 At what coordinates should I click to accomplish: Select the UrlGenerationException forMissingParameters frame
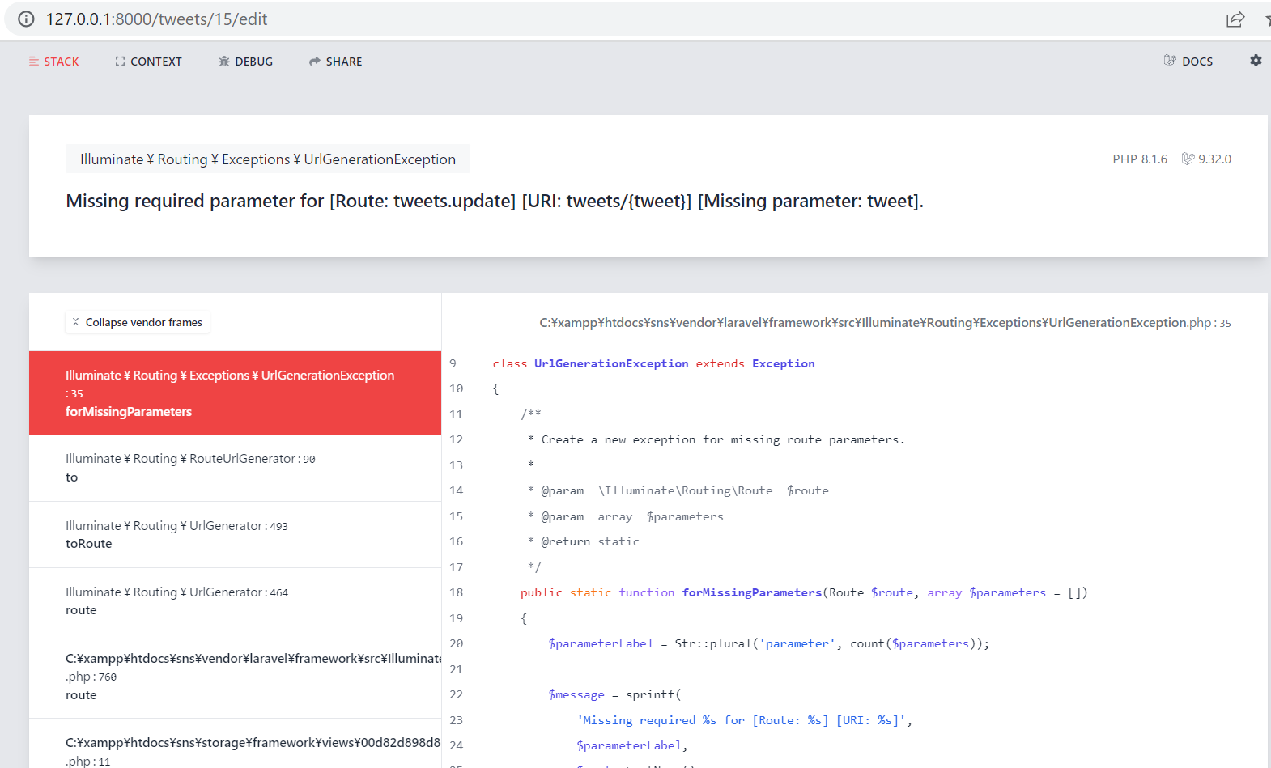point(235,393)
